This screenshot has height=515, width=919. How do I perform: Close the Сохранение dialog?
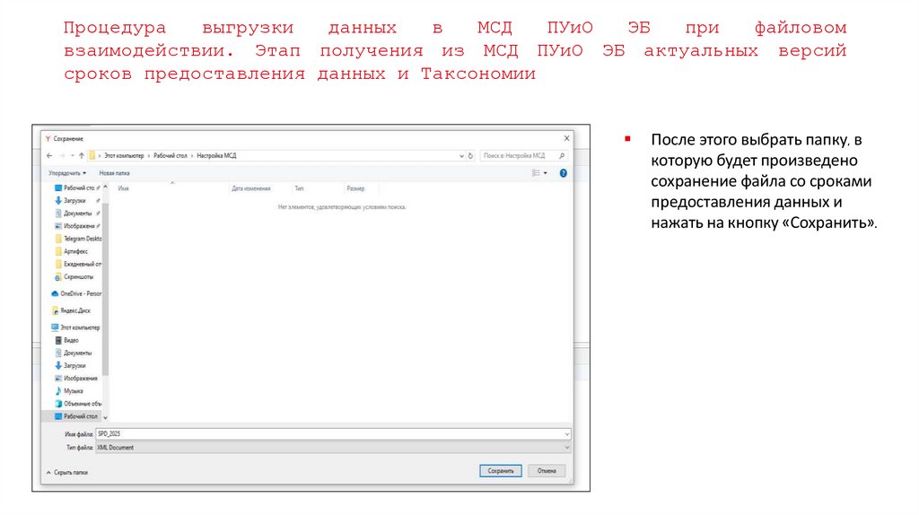click(x=566, y=139)
